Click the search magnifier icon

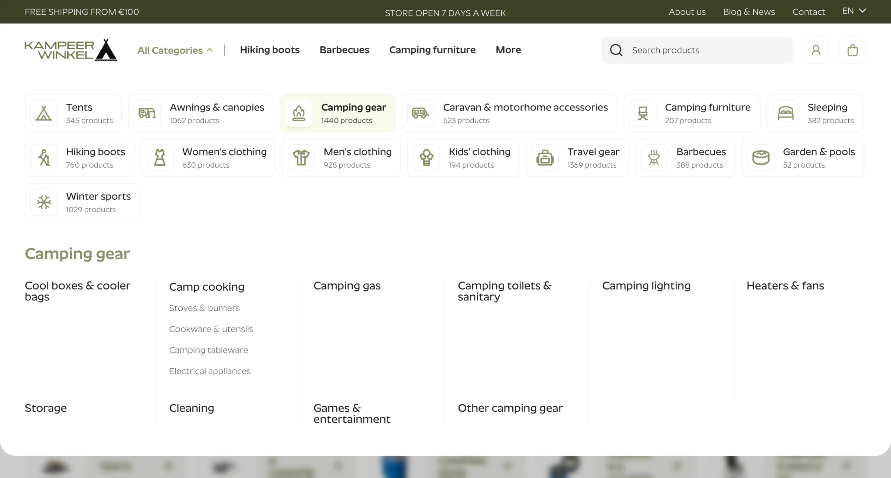[616, 50]
